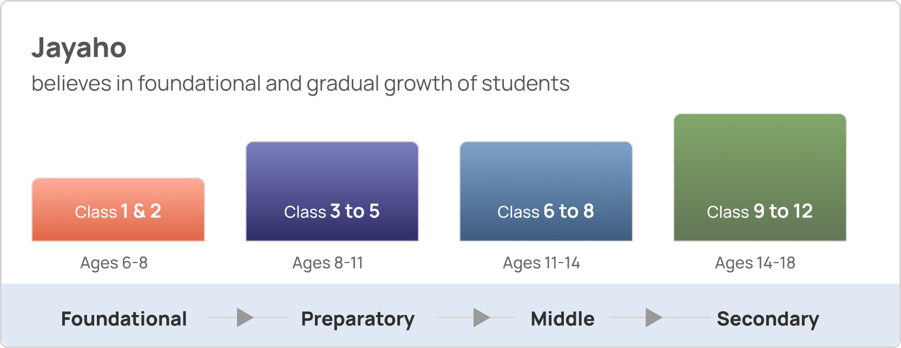Click the arrow between Preparatory and Middle
The image size is (901, 348).
481,318
